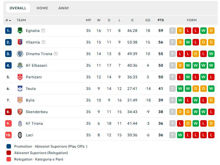Screen dimensions: 220x165
Task: Click the AF Elbasani team badge
Action: pyautogui.click(x=20, y=65)
